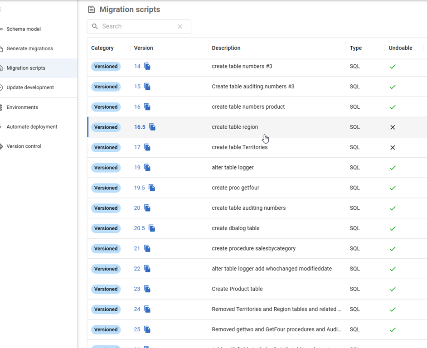Screen dimensions: 427x348
Task: Clear the search field with the X icon
Action: tap(180, 26)
